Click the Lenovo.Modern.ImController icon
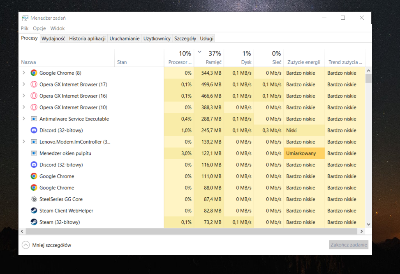Viewport: 400px width, 274px height. point(34,142)
